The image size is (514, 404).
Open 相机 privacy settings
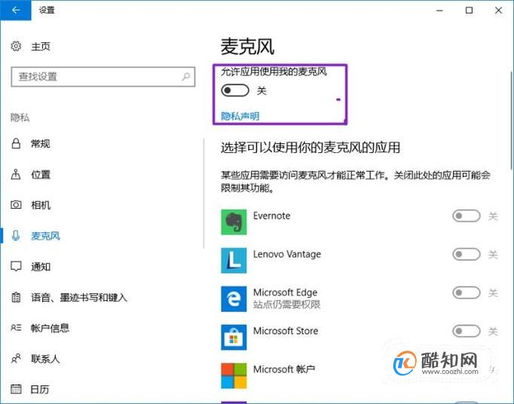tap(41, 205)
